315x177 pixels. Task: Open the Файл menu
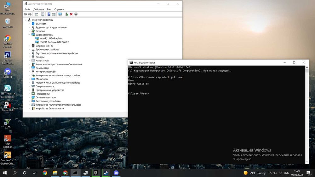[27, 9]
